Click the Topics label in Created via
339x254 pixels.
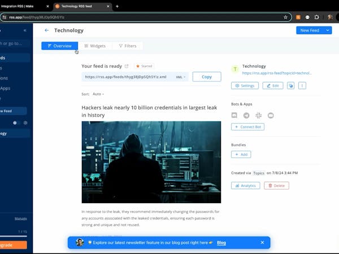(x=259, y=173)
